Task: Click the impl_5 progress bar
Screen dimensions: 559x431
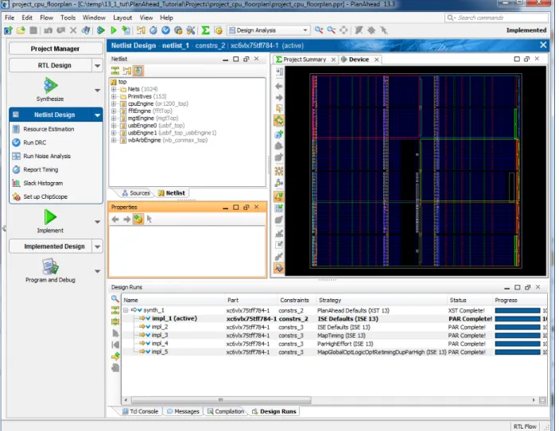Action: [x=518, y=352]
